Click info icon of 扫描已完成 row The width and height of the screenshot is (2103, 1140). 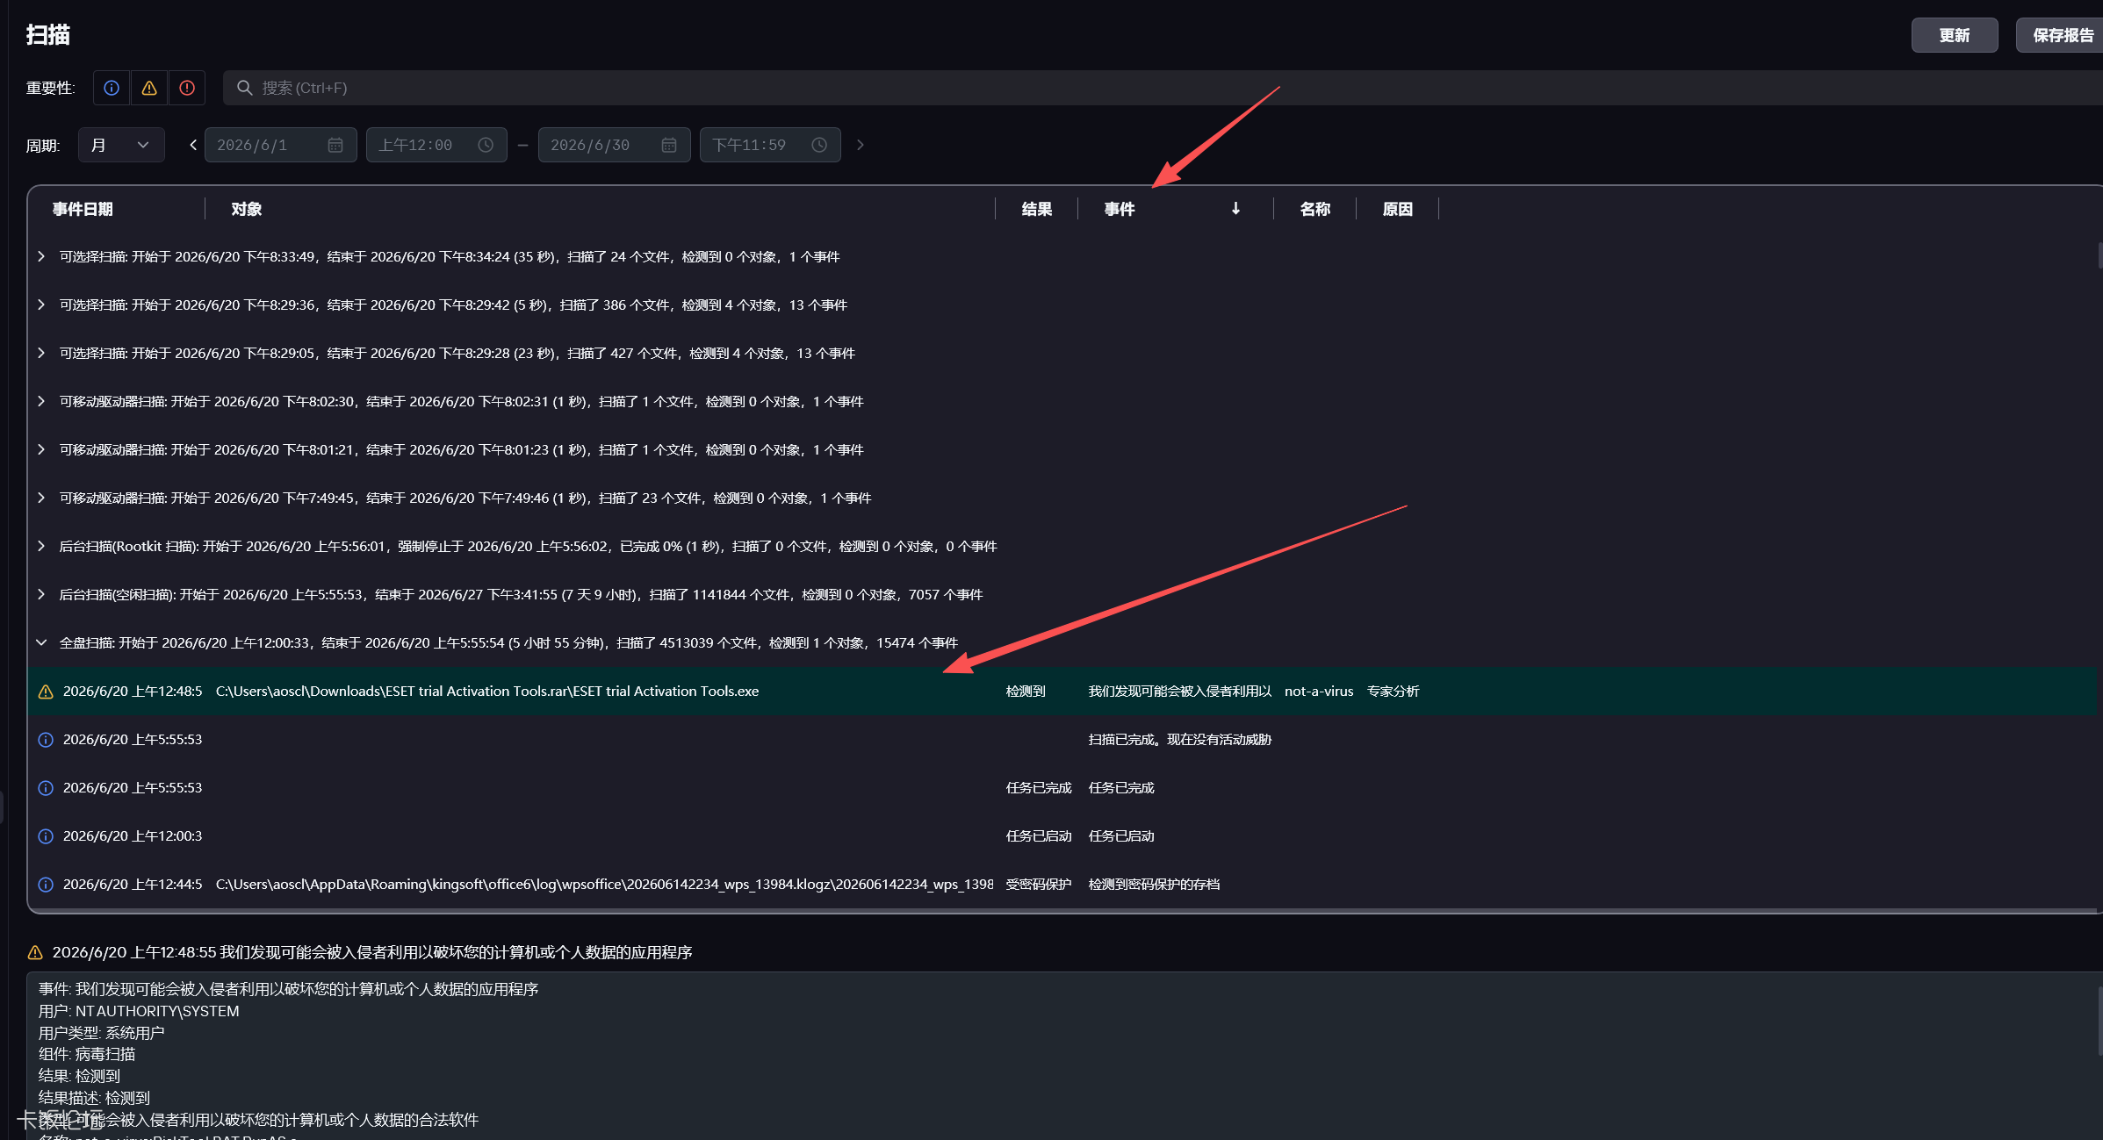click(x=46, y=740)
